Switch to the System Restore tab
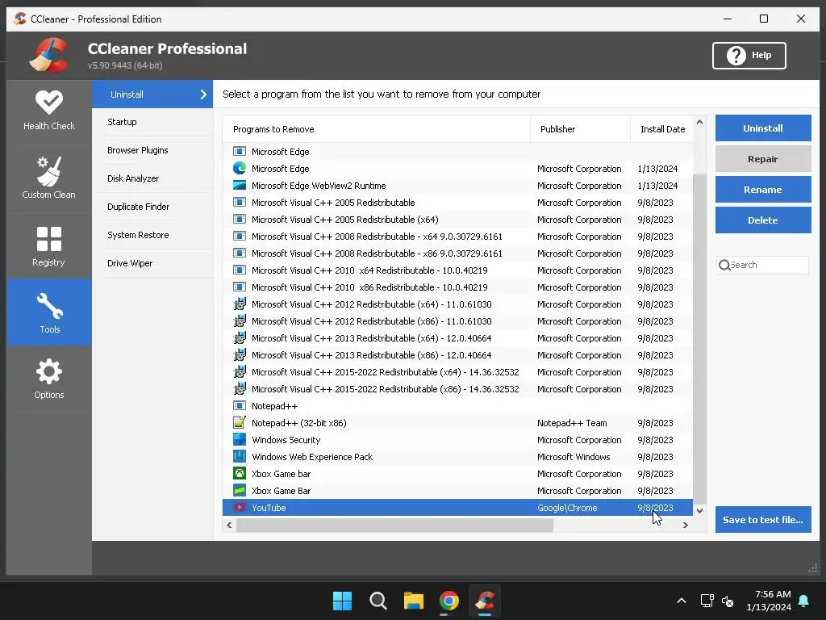The image size is (826, 620). click(x=152, y=235)
